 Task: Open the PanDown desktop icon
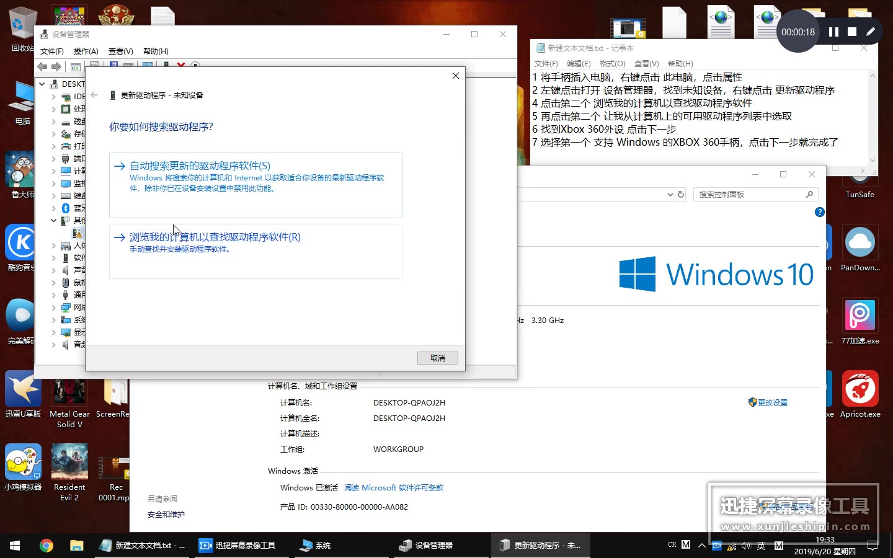point(860,248)
